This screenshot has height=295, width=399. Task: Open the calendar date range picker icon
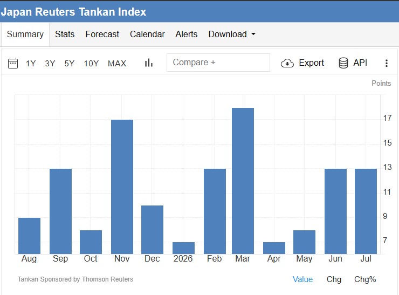(x=13, y=63)
